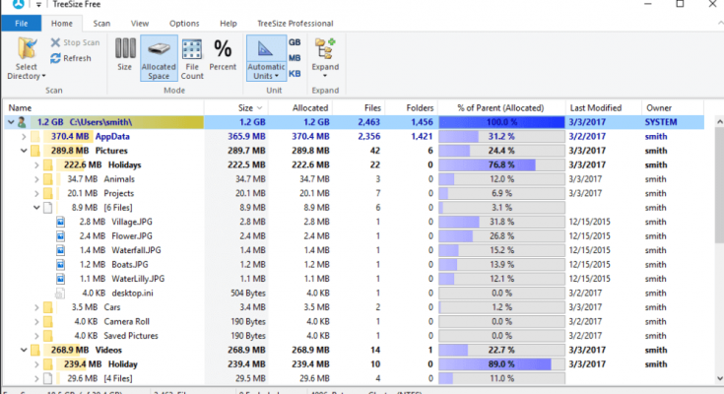Sort by the Allocated column header
The height and width of the screenshot is (394, 724).
pos(300,108)
